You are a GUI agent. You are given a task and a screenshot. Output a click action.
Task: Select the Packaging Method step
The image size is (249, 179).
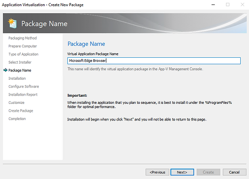coord(22,38)
